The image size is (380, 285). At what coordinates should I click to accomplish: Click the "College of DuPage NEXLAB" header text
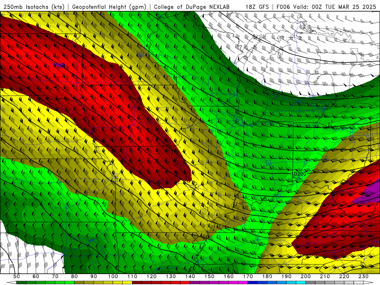click(191, 7)
